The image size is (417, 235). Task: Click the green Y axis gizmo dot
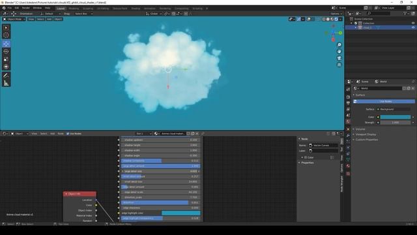(x=340, y=33)
